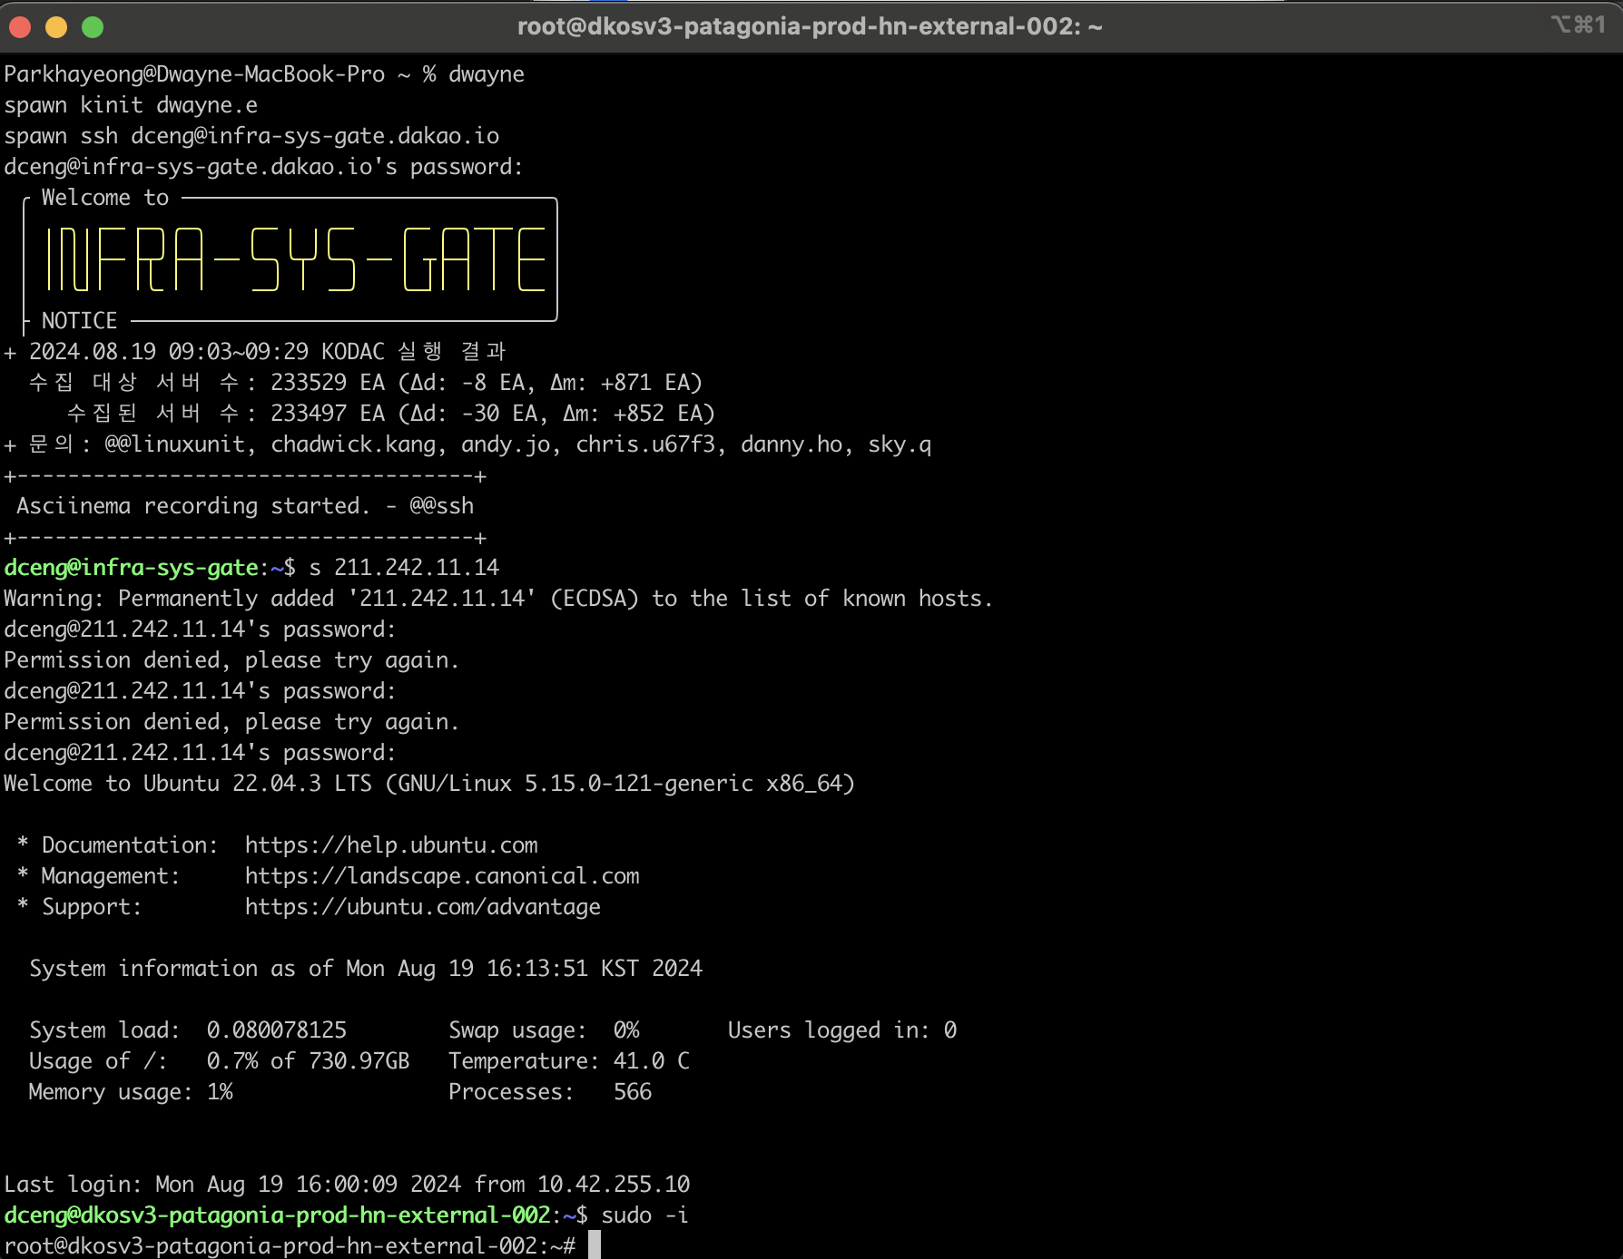This screenshot has height=1259, width=1623.
Task: Click the 'Temperature: 41.0 C' entry
Action: 569,1061
